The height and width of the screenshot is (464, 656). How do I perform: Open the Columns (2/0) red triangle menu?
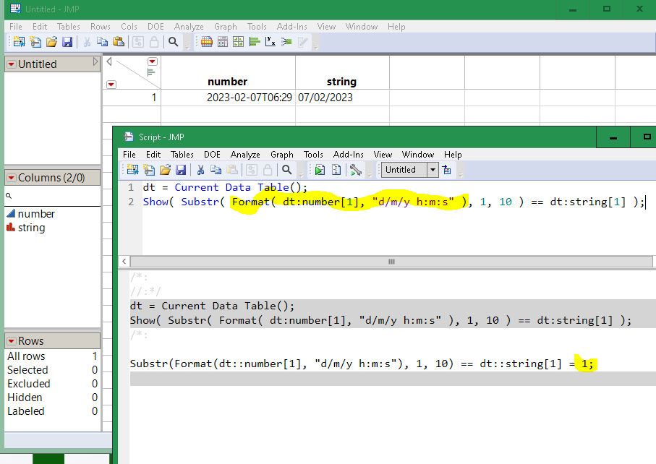tap(11, 178)
